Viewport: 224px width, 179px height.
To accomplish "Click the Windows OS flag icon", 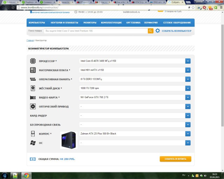I will click(x=33, y=143).
